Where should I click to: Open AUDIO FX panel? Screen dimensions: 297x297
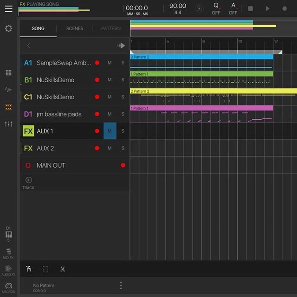pos(8,271)
